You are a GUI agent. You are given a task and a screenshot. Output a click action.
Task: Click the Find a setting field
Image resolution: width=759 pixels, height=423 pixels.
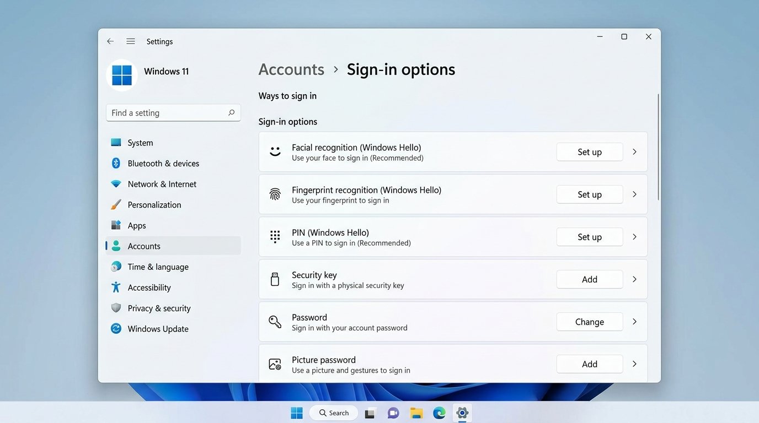(x=173, y=113)
